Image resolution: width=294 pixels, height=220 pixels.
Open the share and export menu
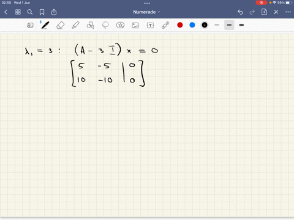click(x=54, y=12)
